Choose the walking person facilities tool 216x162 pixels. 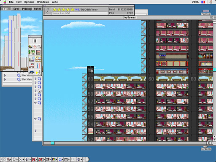coord(38,72)
